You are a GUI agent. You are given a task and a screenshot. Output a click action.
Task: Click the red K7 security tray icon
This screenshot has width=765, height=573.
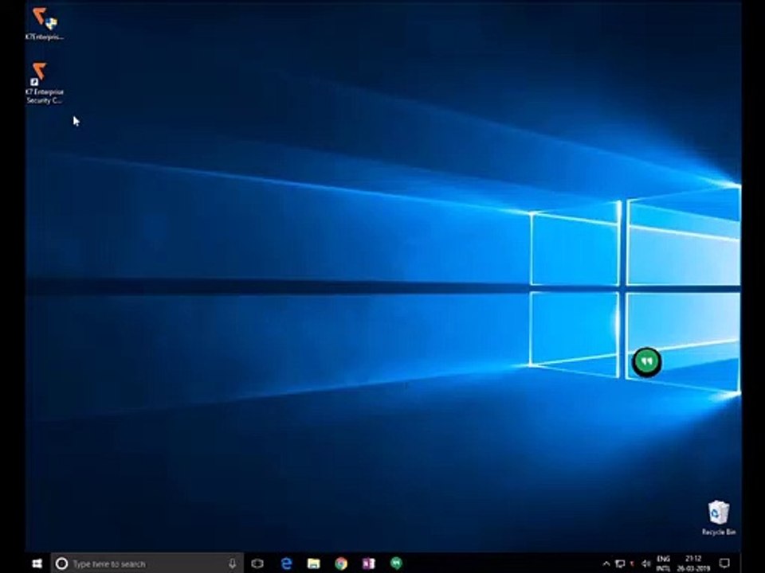[x=633, y=563]
